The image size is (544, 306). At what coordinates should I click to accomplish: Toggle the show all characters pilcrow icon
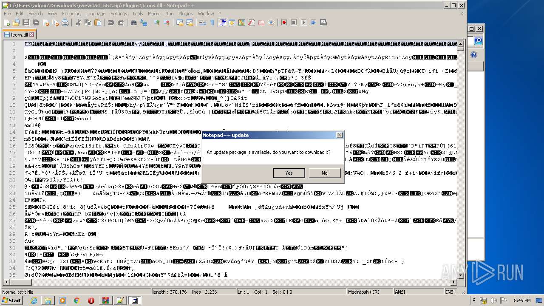tap(212, 23)
